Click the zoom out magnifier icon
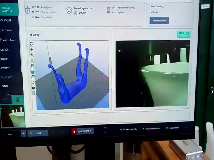 coord(32,60)
